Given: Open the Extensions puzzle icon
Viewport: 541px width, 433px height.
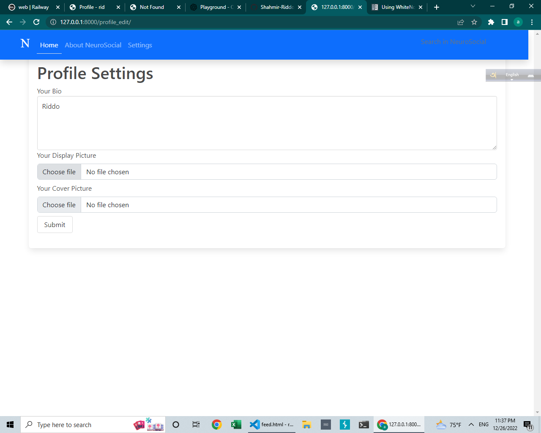Looking at the screenshot, I should pos(491,22).
